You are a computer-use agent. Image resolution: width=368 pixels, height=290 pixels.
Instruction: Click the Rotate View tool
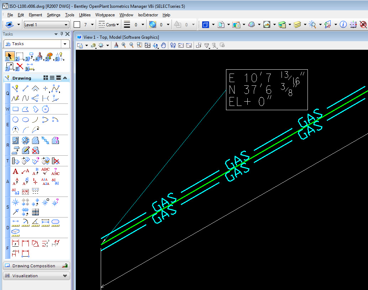coord(156,45)
